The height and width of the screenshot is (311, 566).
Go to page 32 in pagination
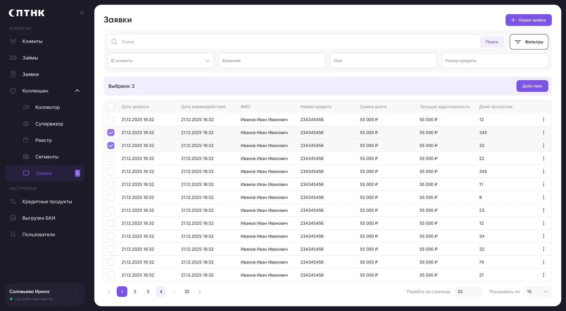pyautogui.click(x=187, y=292)
